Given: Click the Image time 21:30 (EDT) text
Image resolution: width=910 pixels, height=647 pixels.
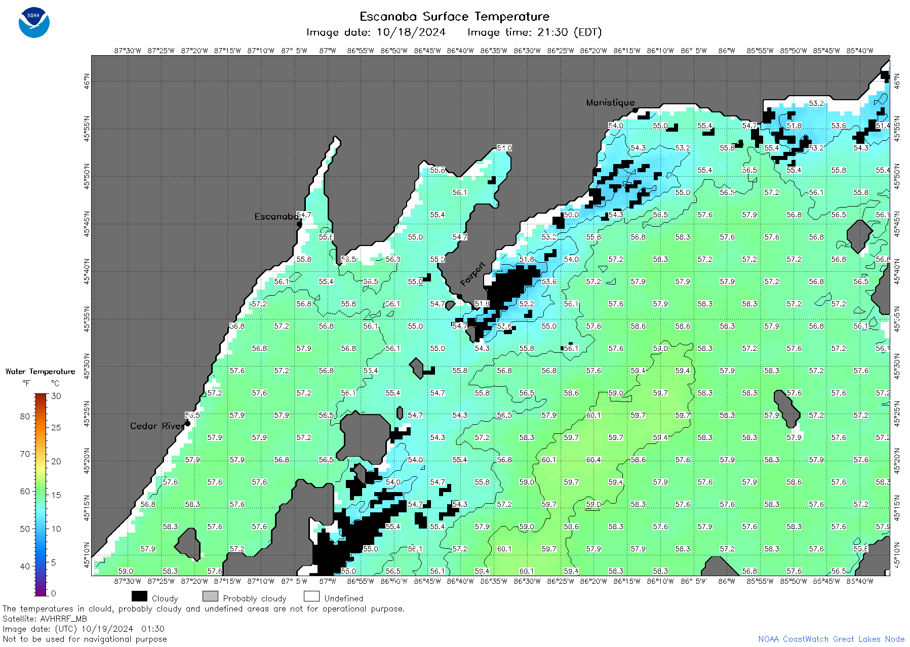Looking at the screenshot, I should pyautogui.click(x=534, y=32).
